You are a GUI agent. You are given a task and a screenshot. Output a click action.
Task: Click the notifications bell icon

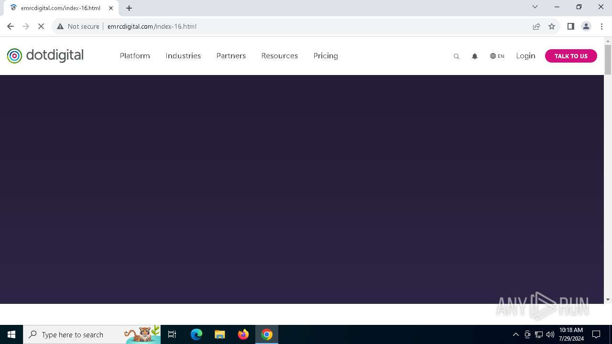click(475, 56)
